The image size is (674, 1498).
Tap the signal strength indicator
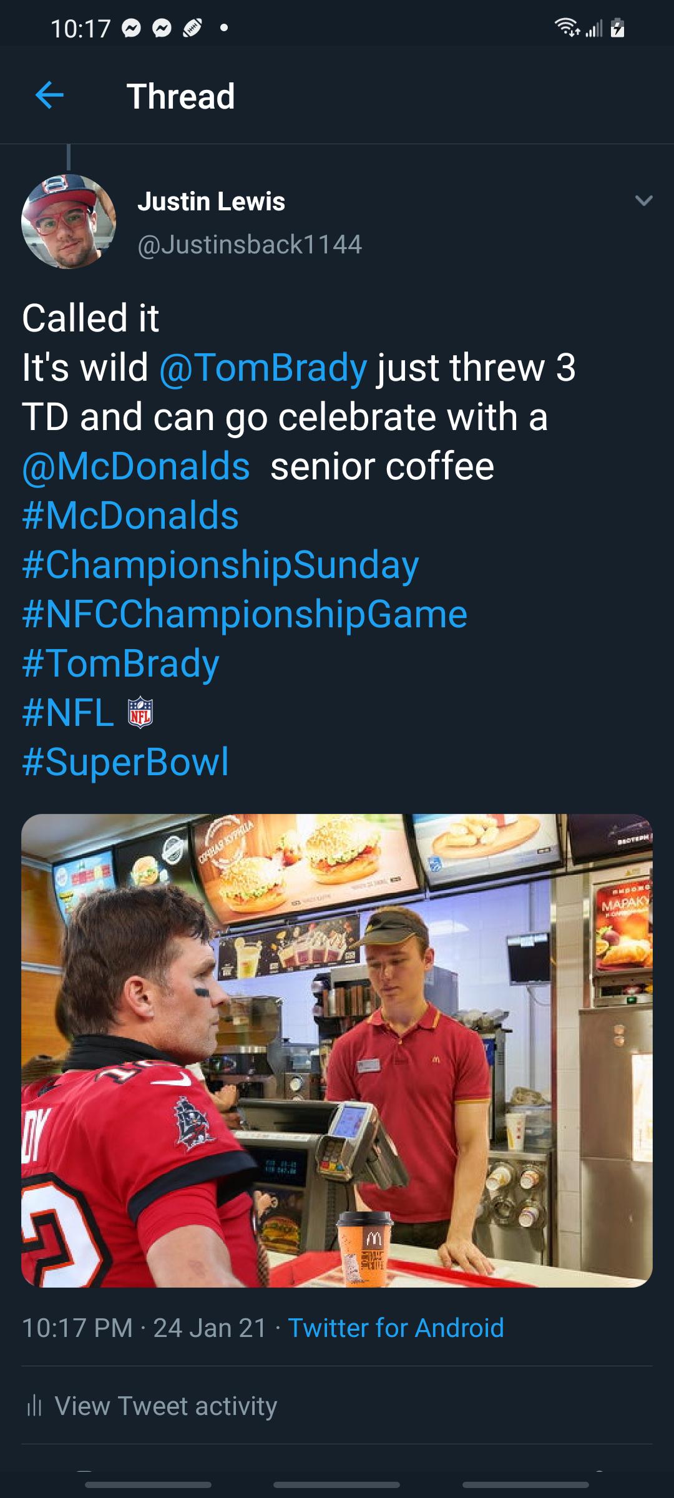tap(594, 29)
